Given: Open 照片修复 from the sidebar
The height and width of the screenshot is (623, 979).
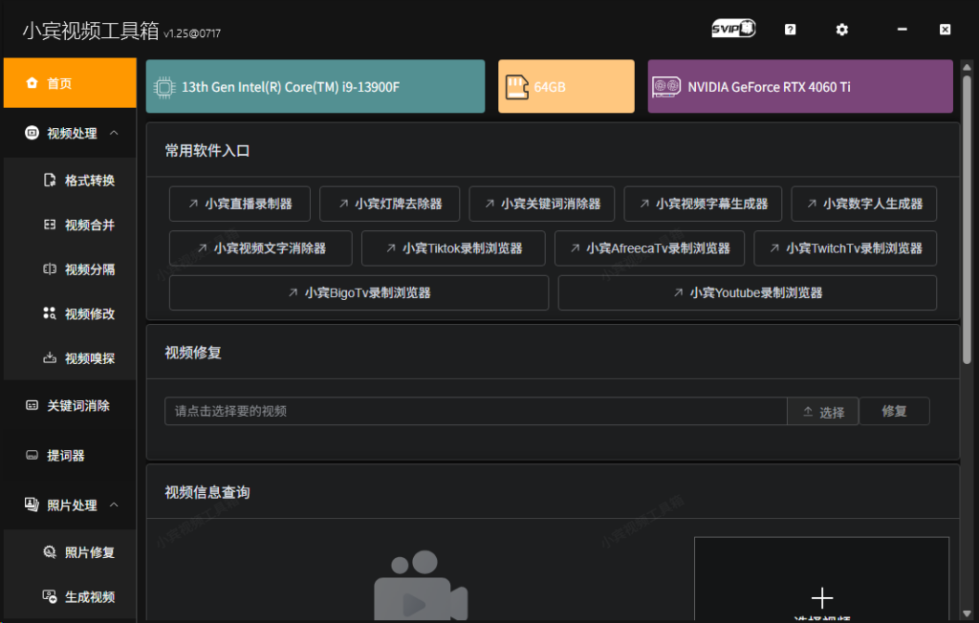Looking at the screenshot, I should [x=70, y=552].
